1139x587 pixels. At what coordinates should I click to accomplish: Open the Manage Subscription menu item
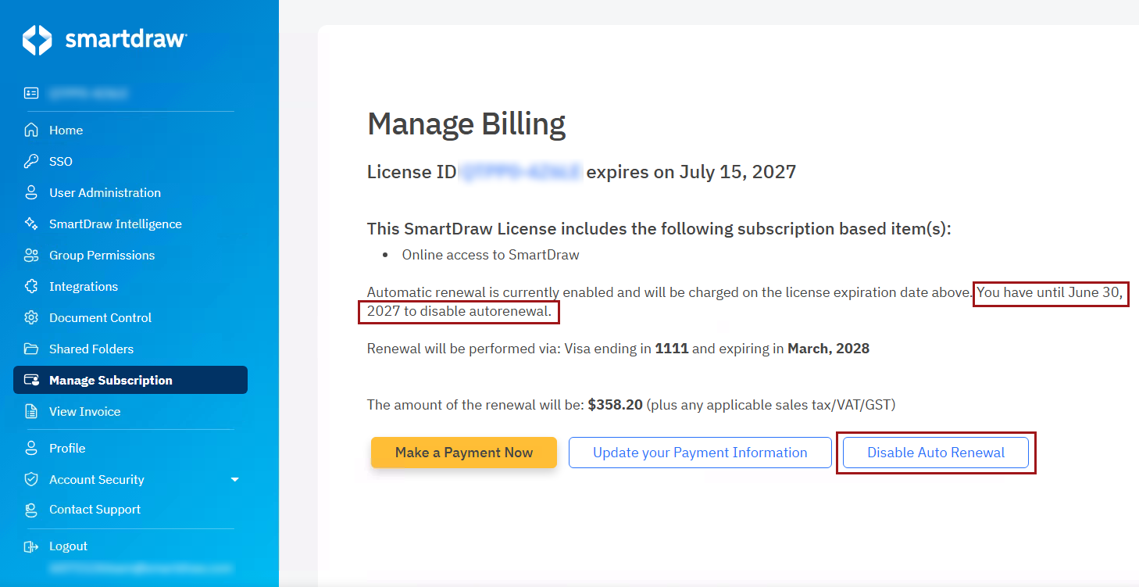click(130, 380)
